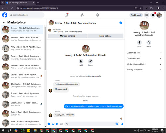Click the Search Facebook field
The image size is (166, 133).
tap(27, 15)
